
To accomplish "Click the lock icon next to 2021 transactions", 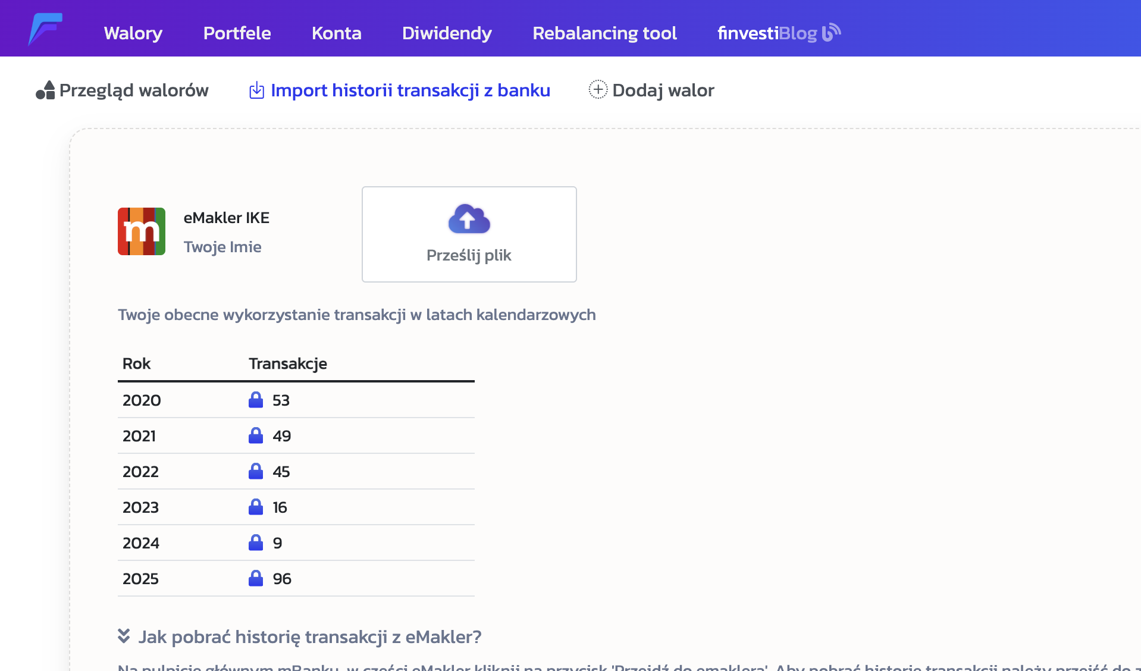I will (x=256, y=435).
